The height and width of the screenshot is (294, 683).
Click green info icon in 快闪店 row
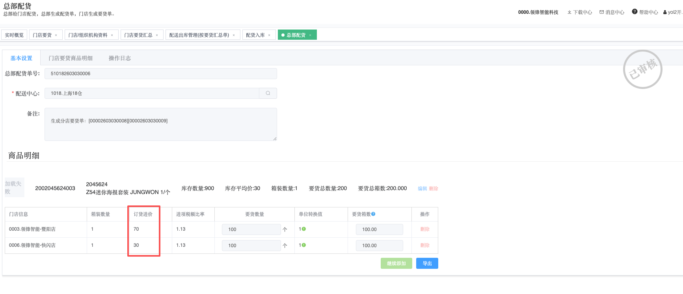[x=304, y=245]
